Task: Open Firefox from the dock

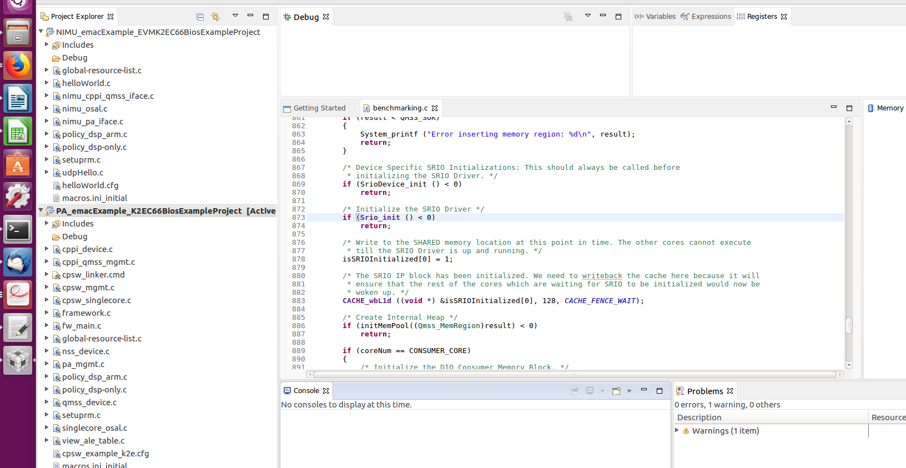Action: pyautogui.click(x=18, y=66)
